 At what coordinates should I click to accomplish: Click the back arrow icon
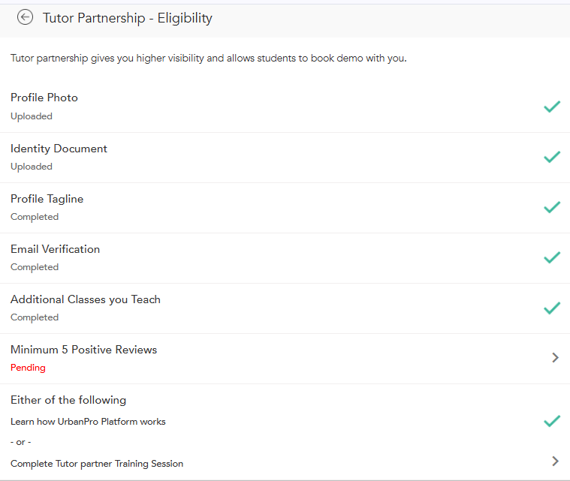[26, 17]
